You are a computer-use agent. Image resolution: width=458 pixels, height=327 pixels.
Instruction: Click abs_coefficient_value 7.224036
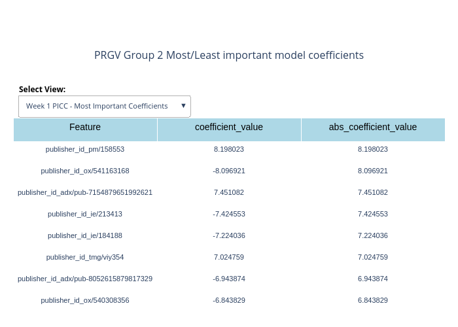(x=373, y=235)
